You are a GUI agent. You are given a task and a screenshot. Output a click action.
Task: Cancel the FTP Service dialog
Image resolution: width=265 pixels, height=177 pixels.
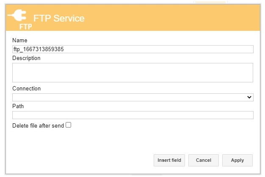(204, 160)
